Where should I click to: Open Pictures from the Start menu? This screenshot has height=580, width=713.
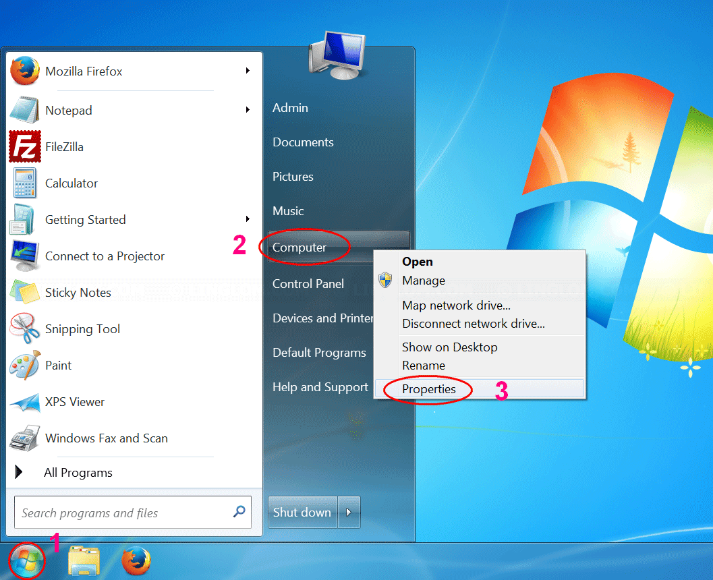click(x=293, y=177)
